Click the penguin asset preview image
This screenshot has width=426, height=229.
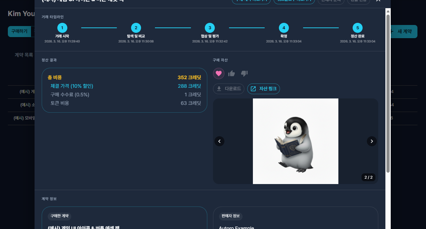point(296,141)
